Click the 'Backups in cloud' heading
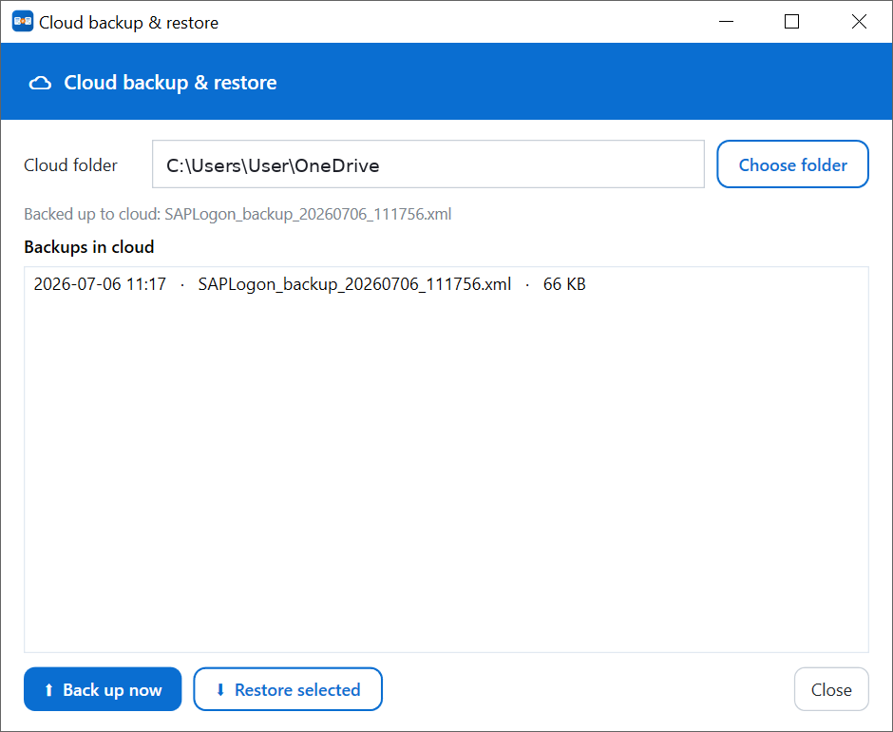The width and height of the screenshot is (893, 732). (x=89, y=247)
